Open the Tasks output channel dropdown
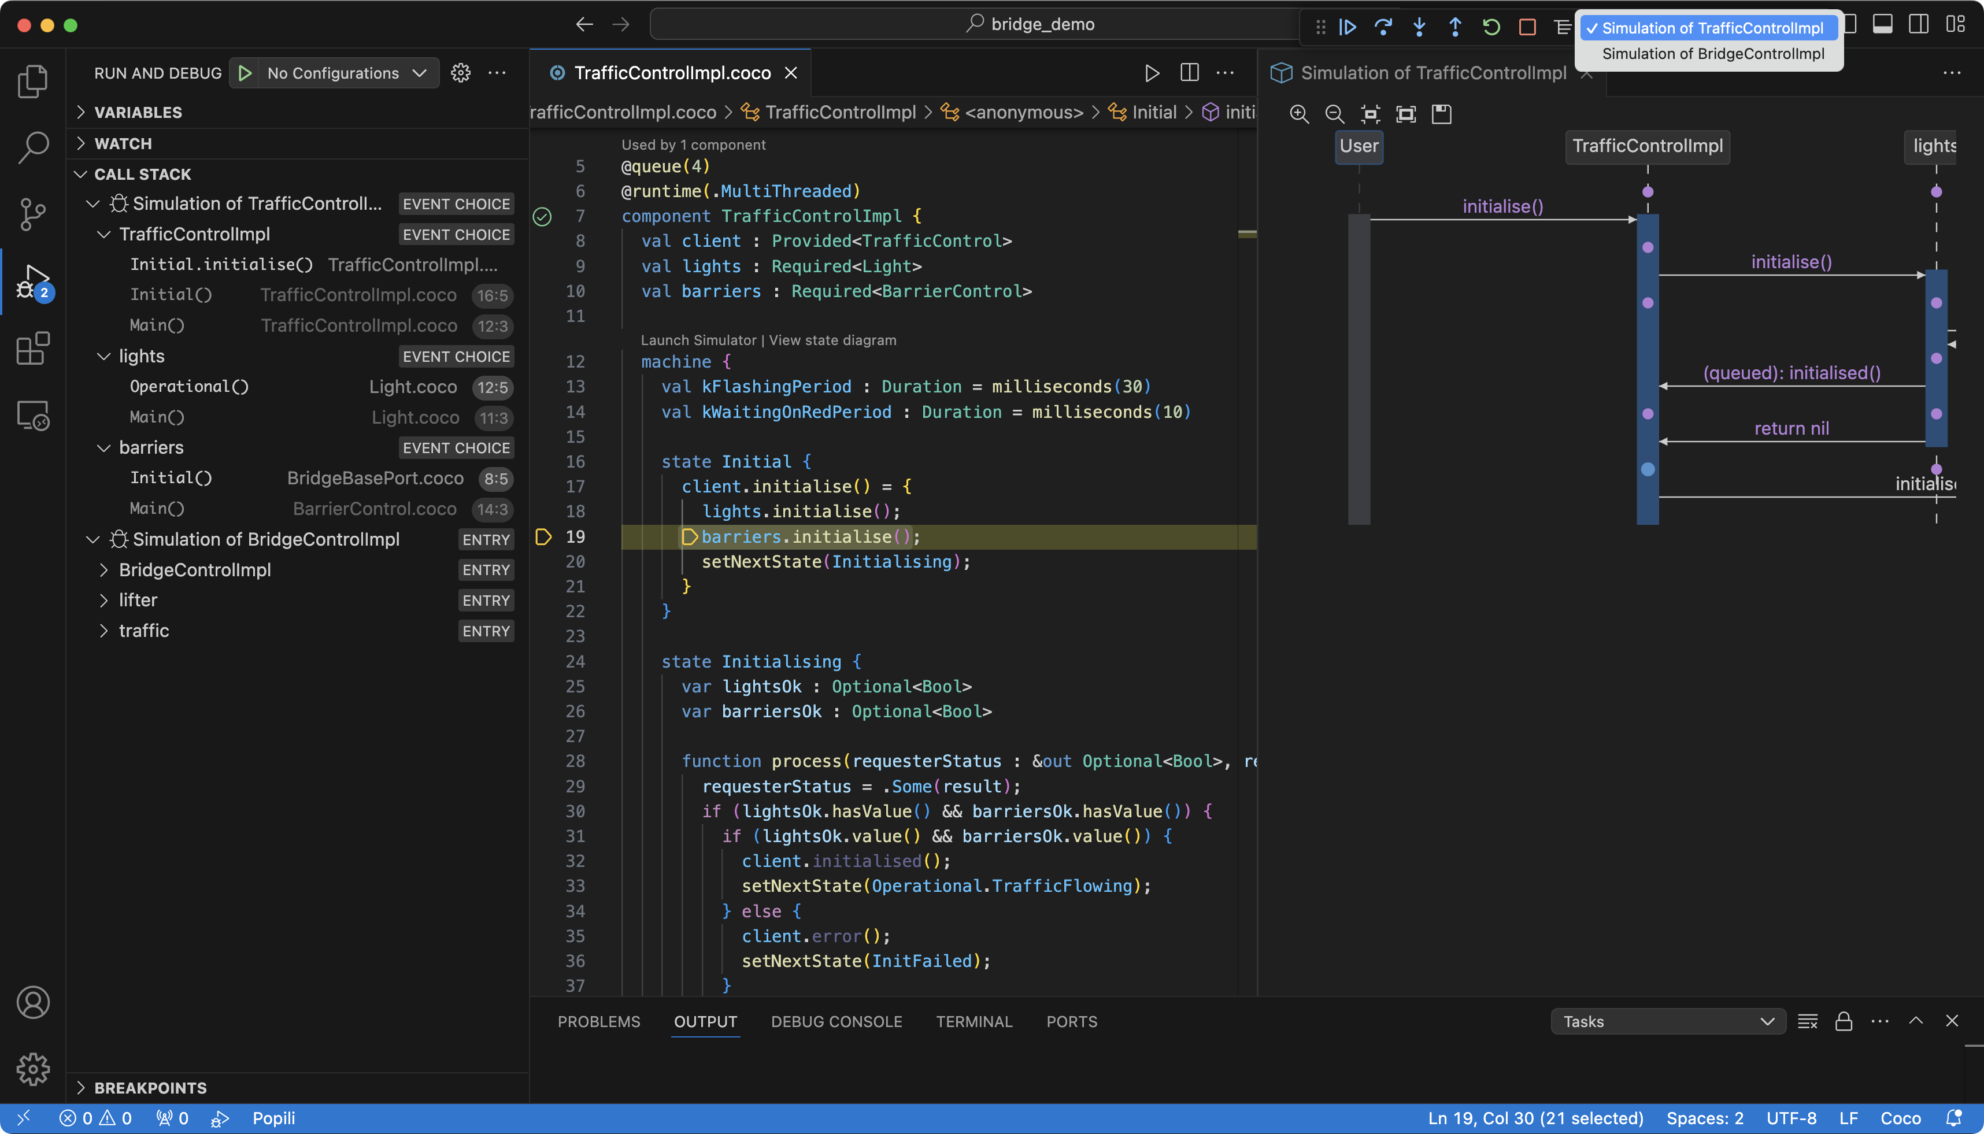This screenshot has height=1134, width=1984. pos(1668,1021)
